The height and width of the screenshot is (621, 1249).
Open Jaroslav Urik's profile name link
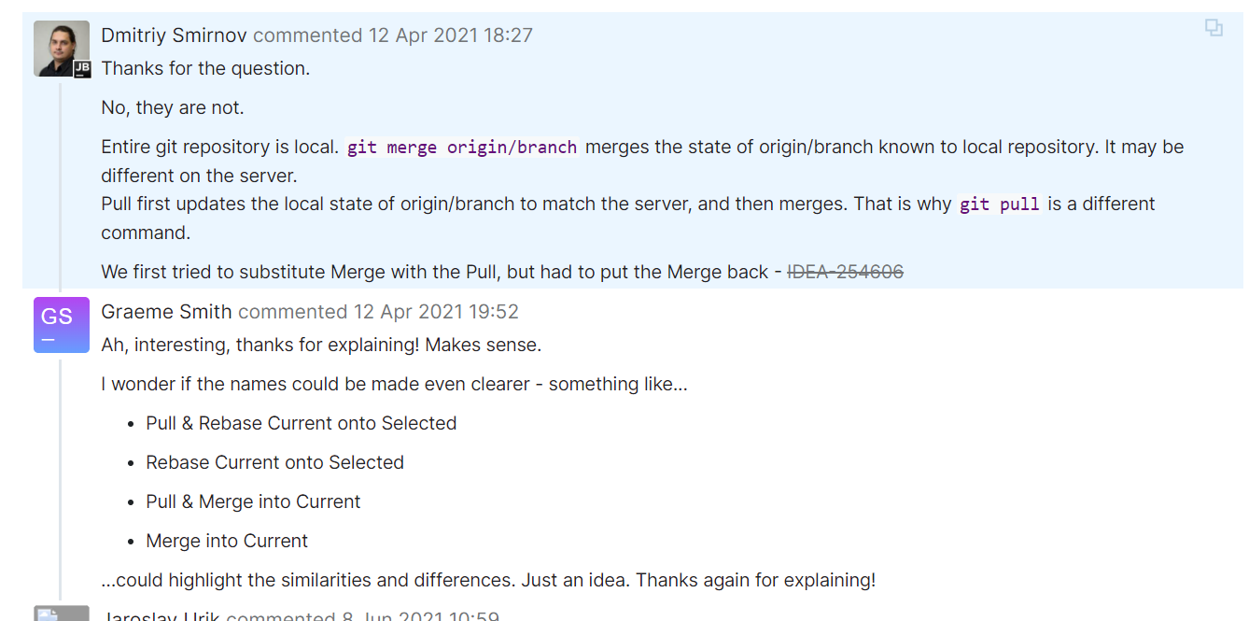coord(161,615)
